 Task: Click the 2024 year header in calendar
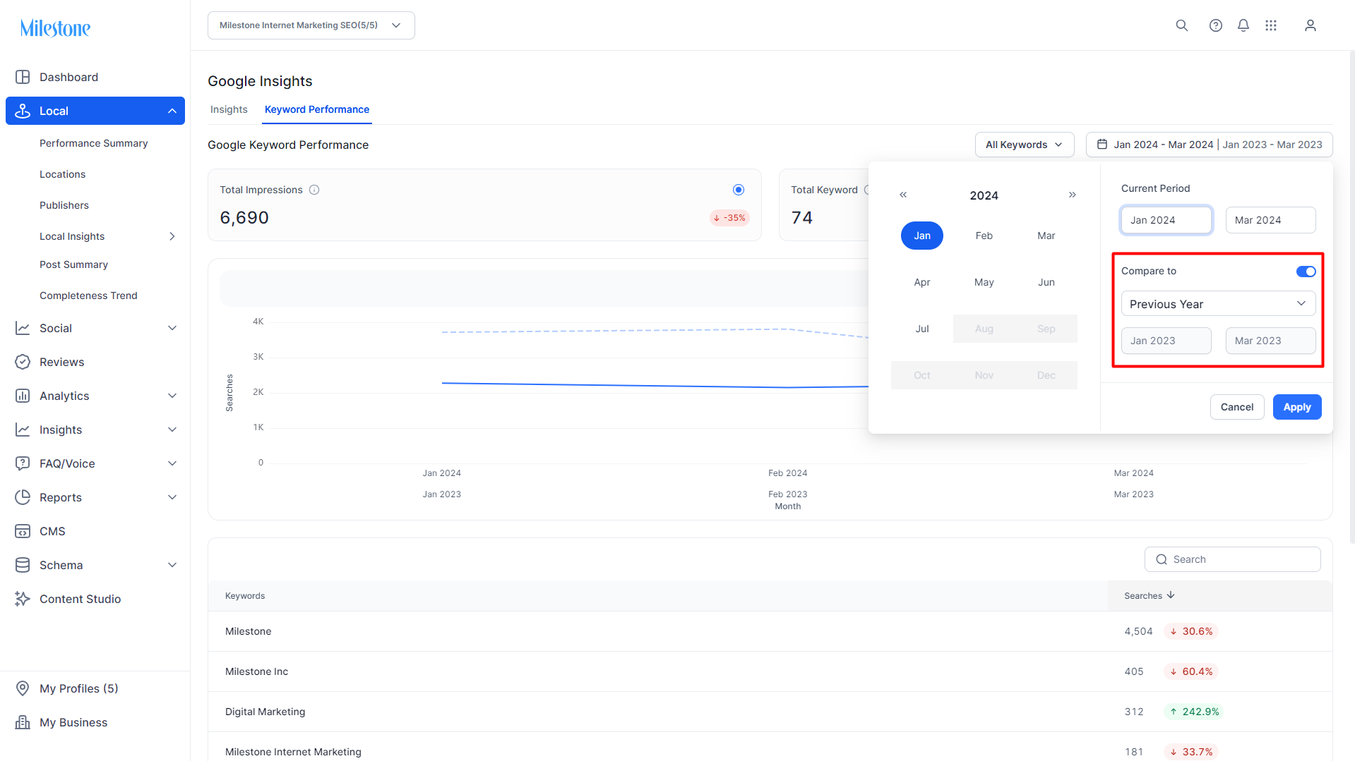[x=984, y=195]
